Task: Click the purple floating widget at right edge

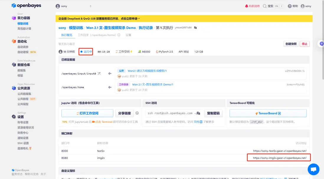Action: [x=322, y=44]
